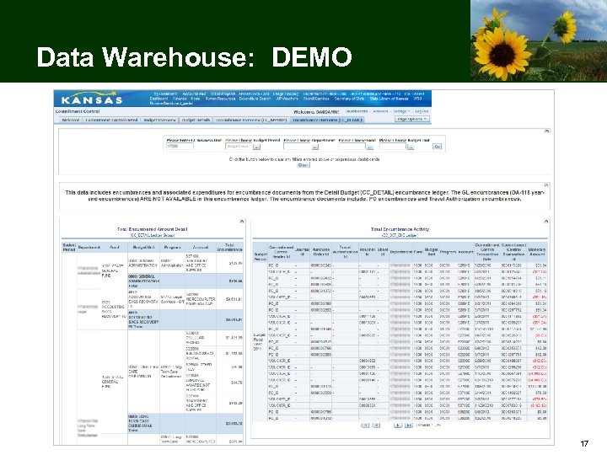The image size is (607, 455).
Task: Go to last page of activity table
Action: [408, 426]
